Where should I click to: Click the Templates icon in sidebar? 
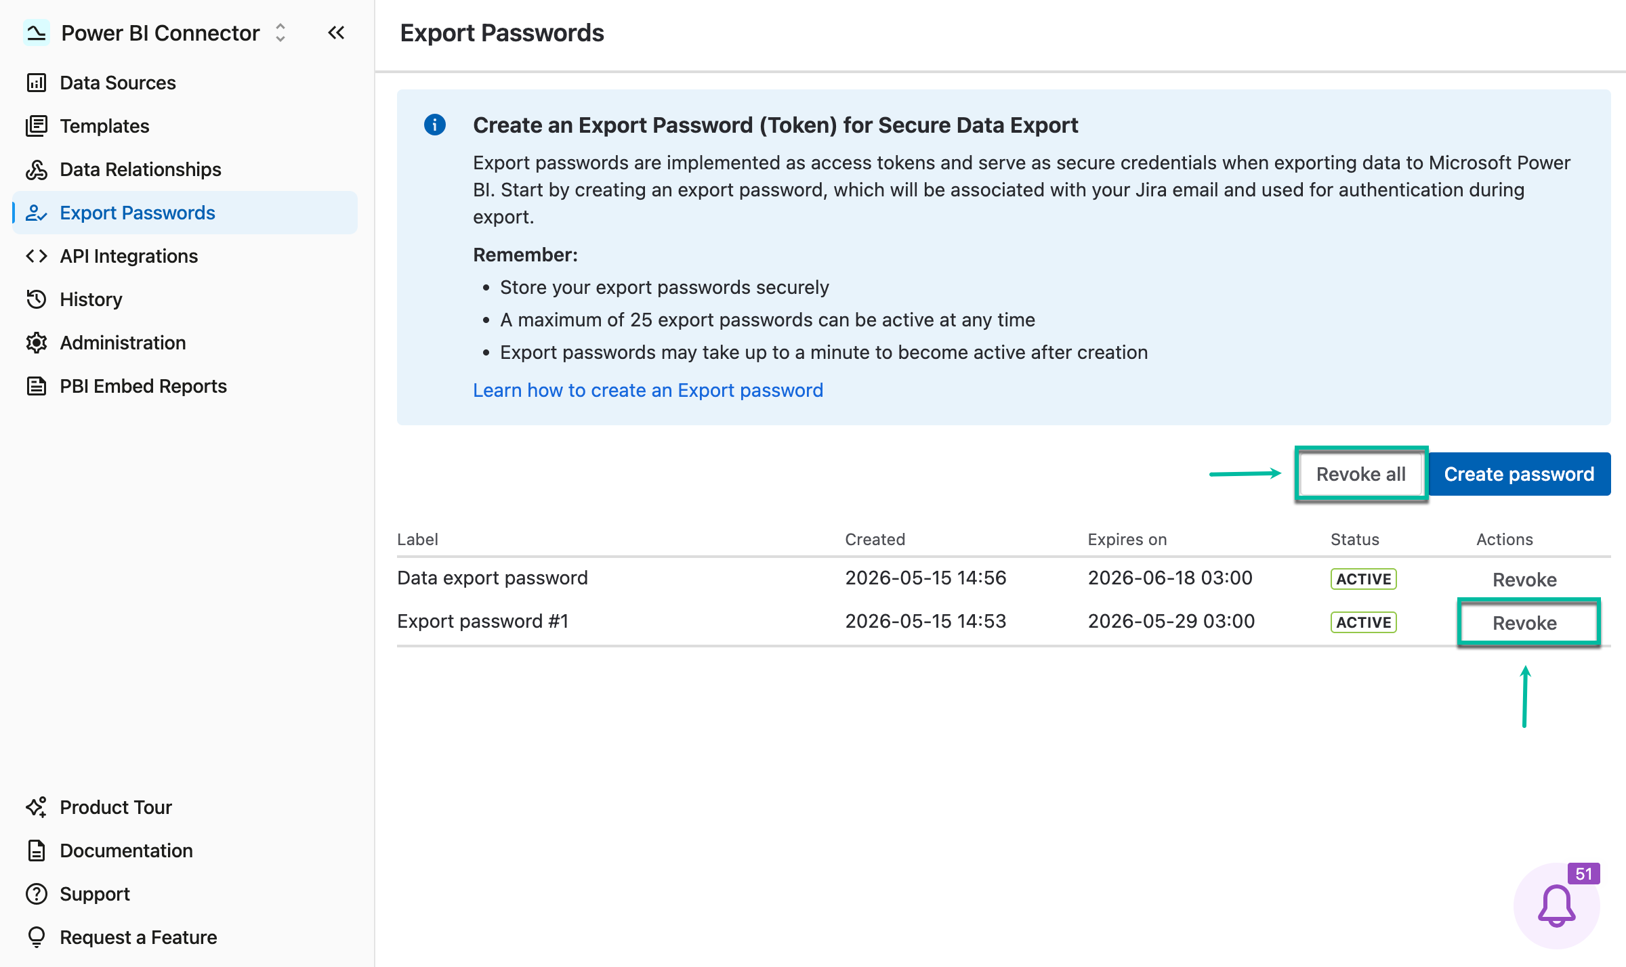pos(37,126)
